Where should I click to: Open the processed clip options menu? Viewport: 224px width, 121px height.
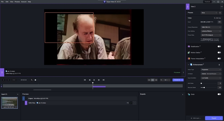click(183, 72)
